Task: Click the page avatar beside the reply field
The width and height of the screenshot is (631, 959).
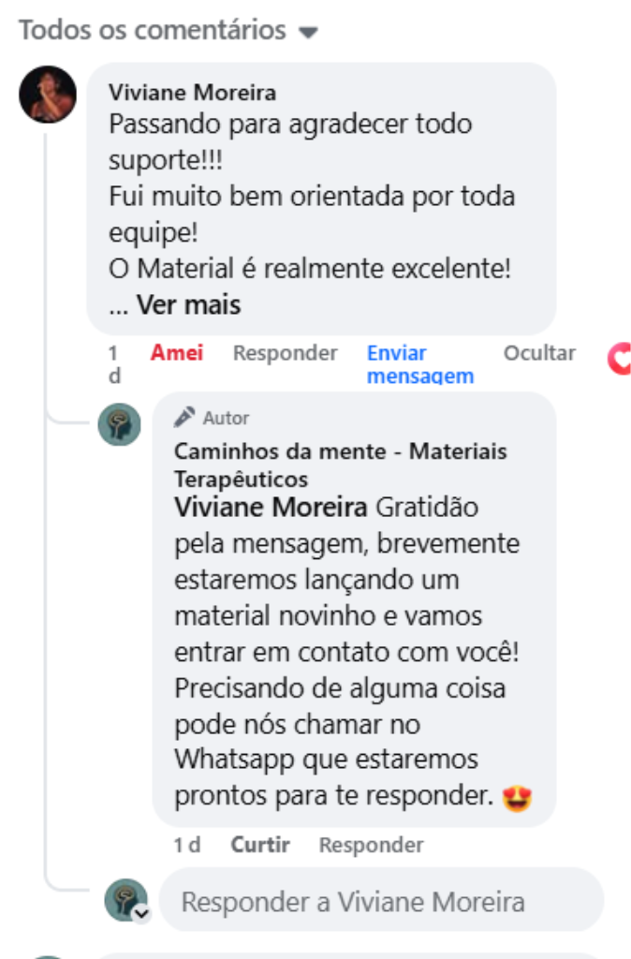Action: (x=125, y=899)
